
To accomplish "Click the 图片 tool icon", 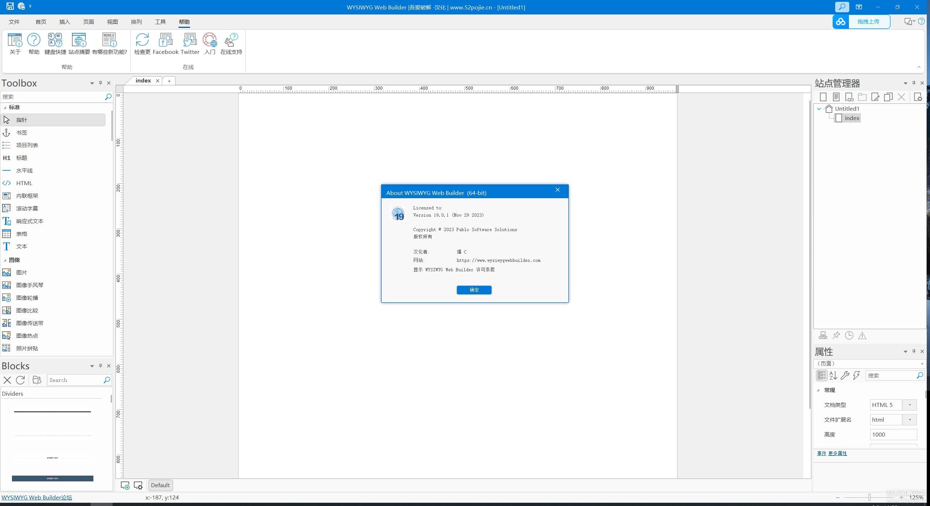I will (x=8, y=272).
